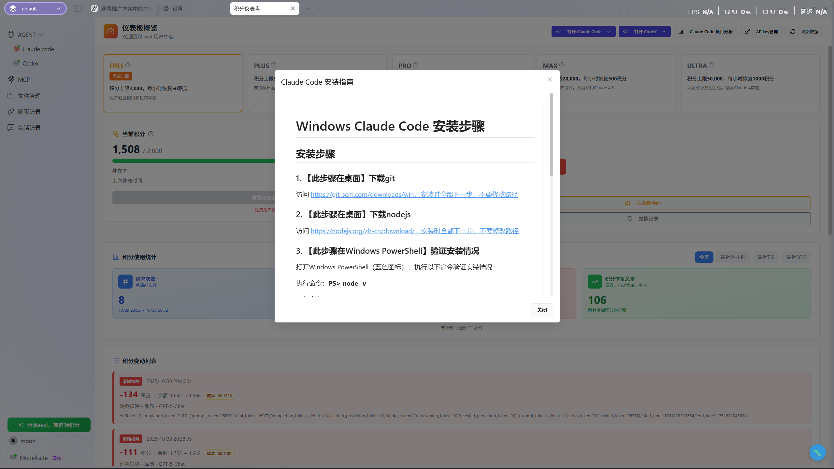Open 网页记录 in the sidebar
This screenshot has height=469, width=834.
[x=29, y=111]
